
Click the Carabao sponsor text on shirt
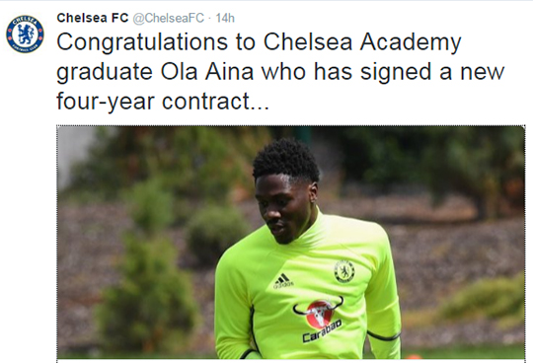tap(322, 331)
